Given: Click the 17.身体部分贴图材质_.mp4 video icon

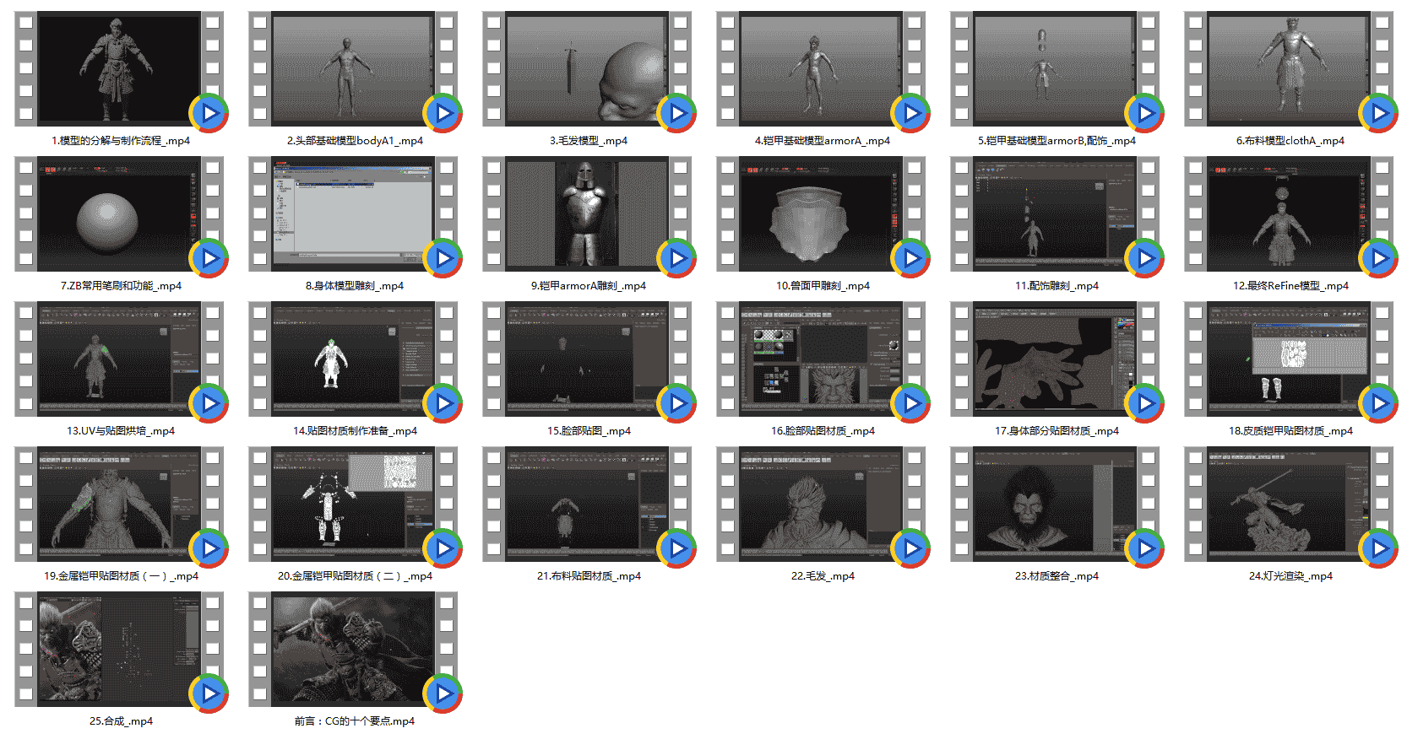Looking at the screenshot, I should [1055, 359].
